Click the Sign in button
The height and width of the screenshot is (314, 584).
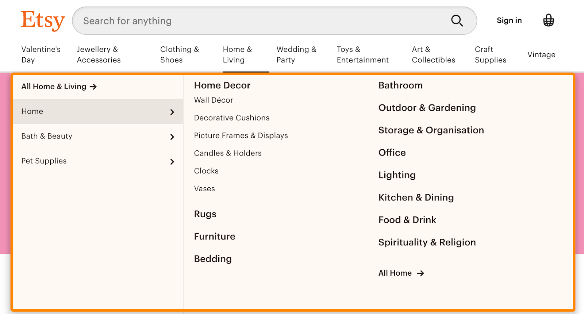click(509, 20)
